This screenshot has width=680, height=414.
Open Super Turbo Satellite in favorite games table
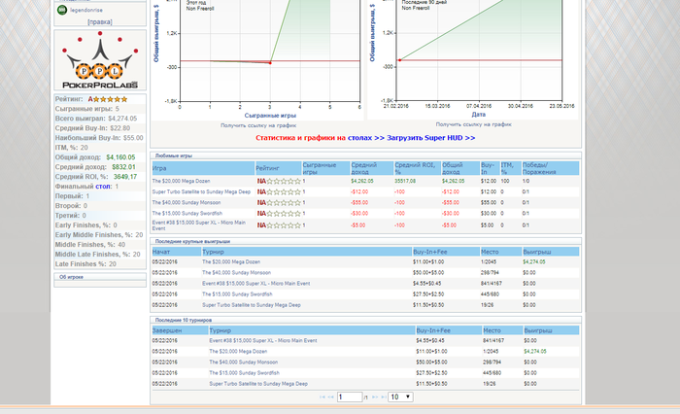pyautogui.click(x=201, y=191)
